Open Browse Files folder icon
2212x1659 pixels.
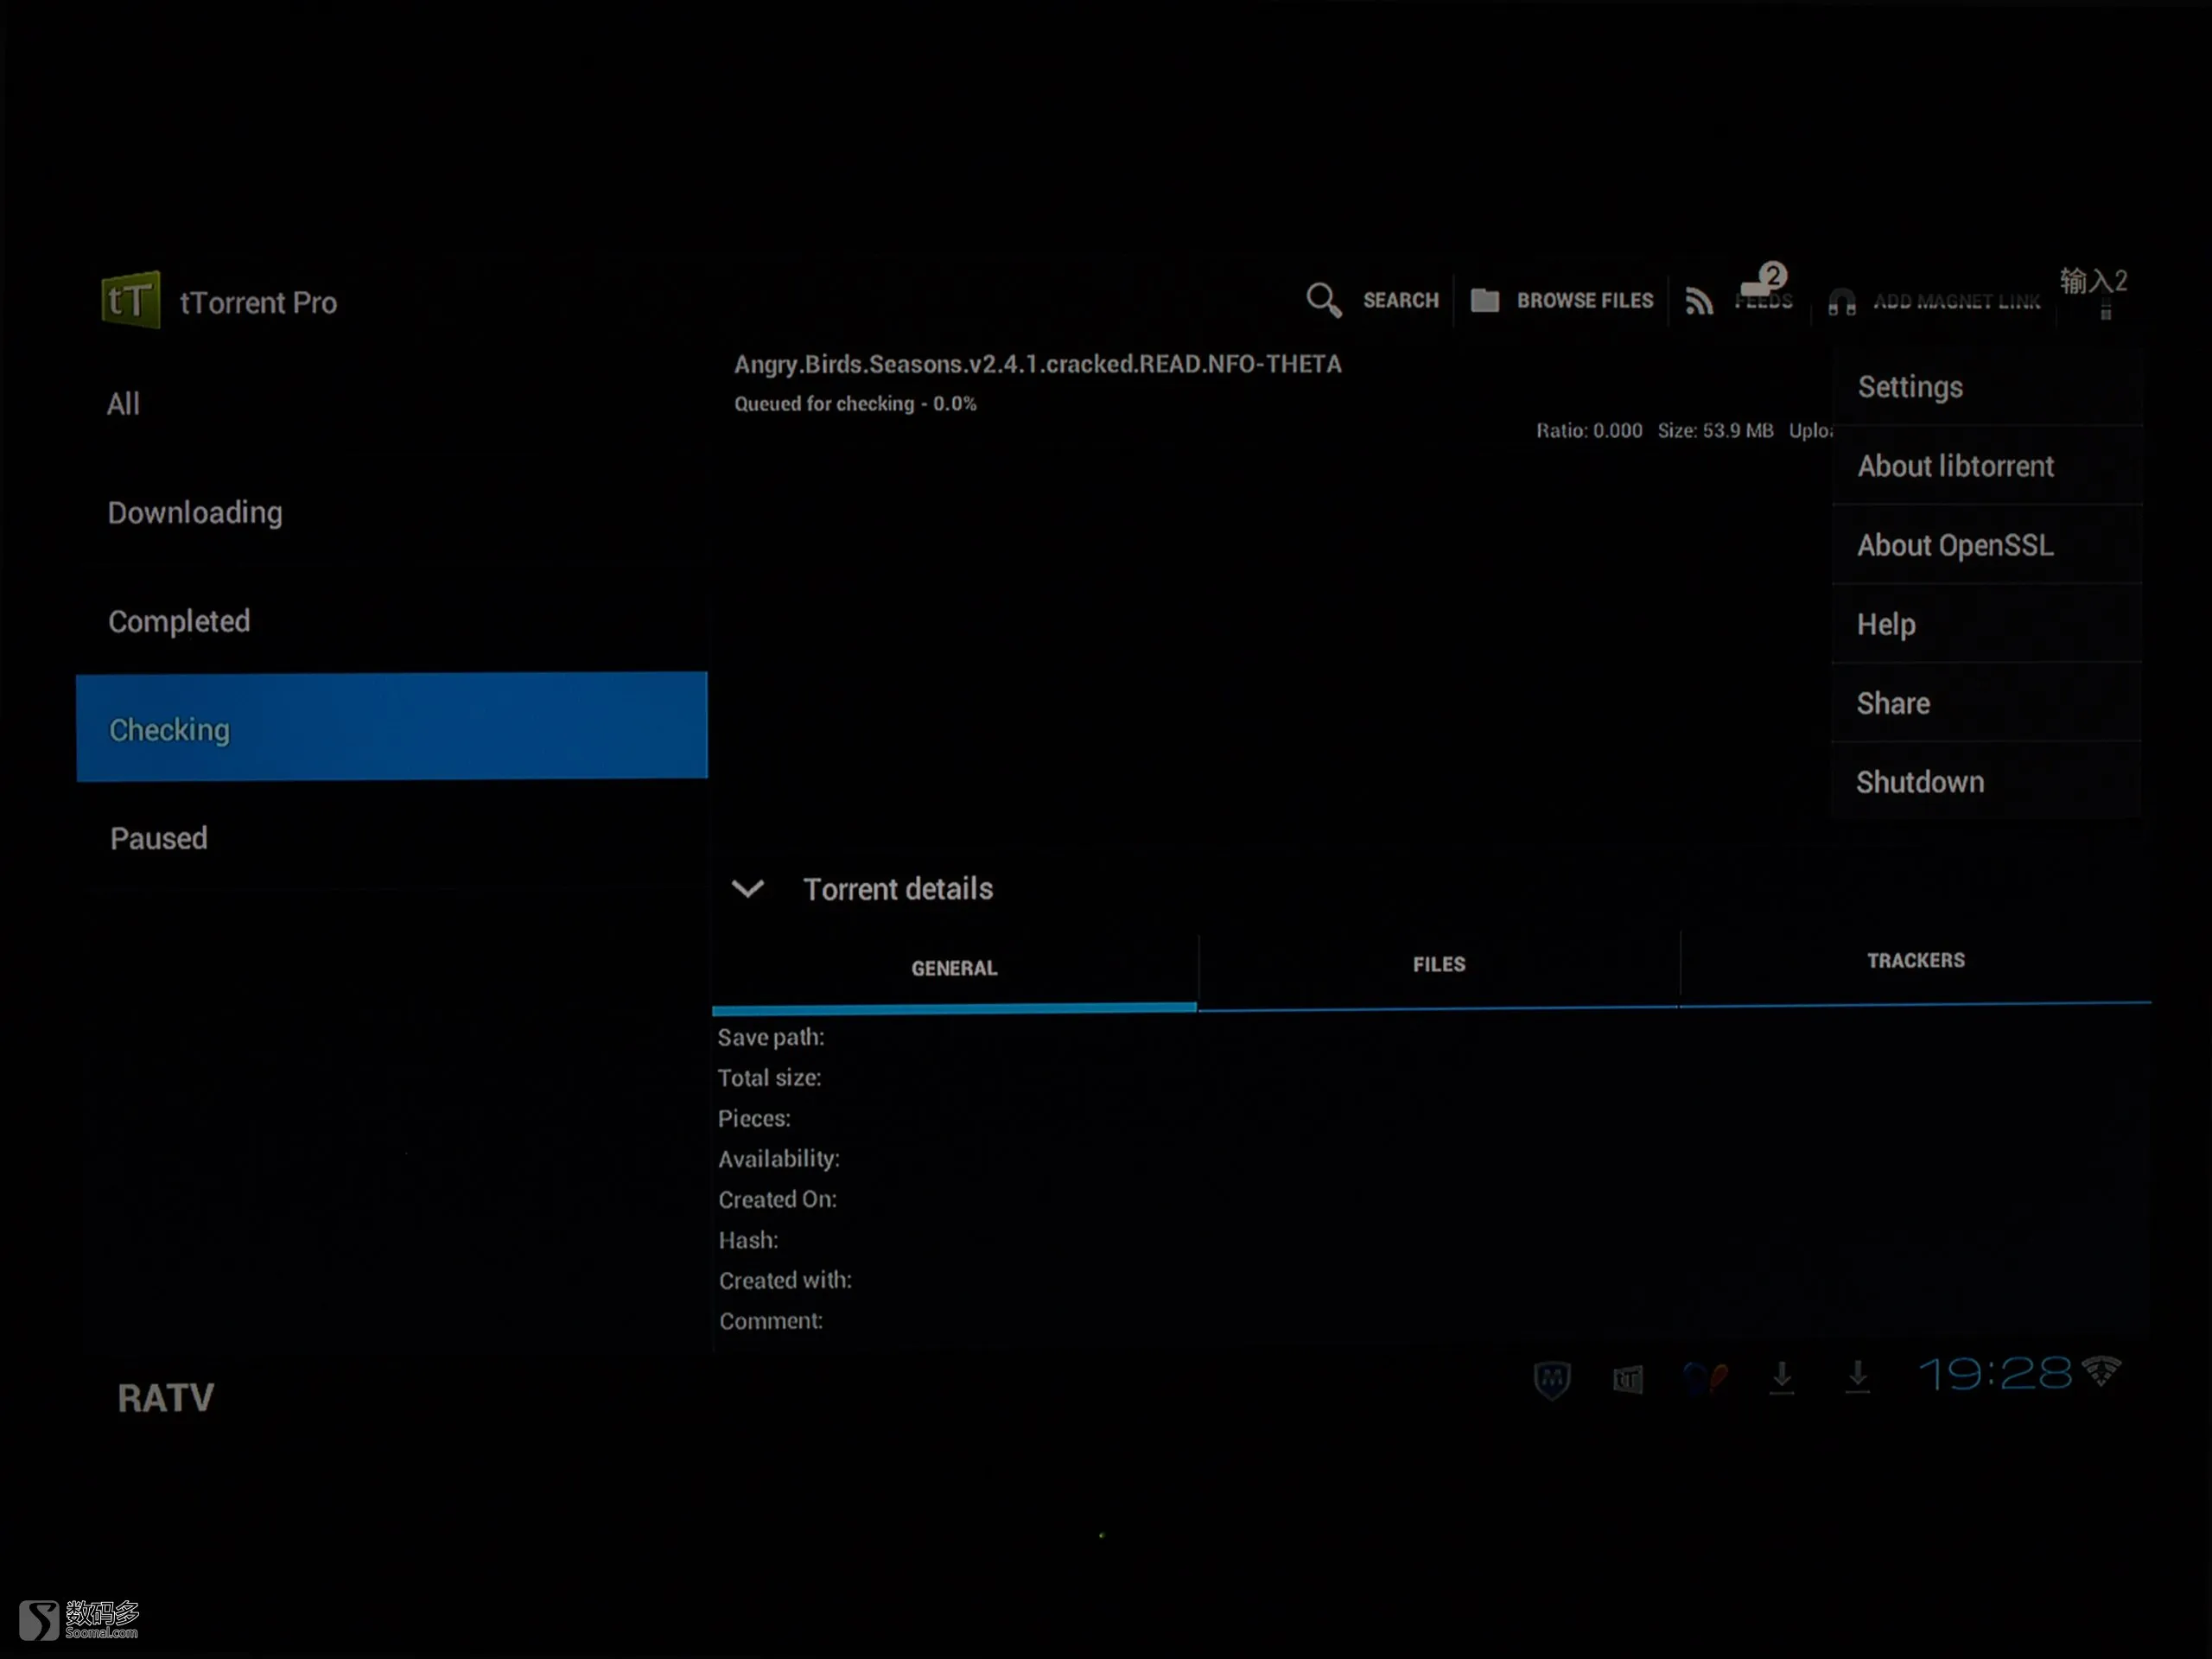(x=1485, y=300)
